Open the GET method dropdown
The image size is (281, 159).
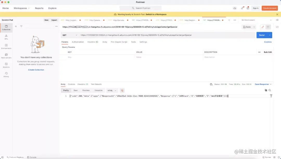point(70,35)
